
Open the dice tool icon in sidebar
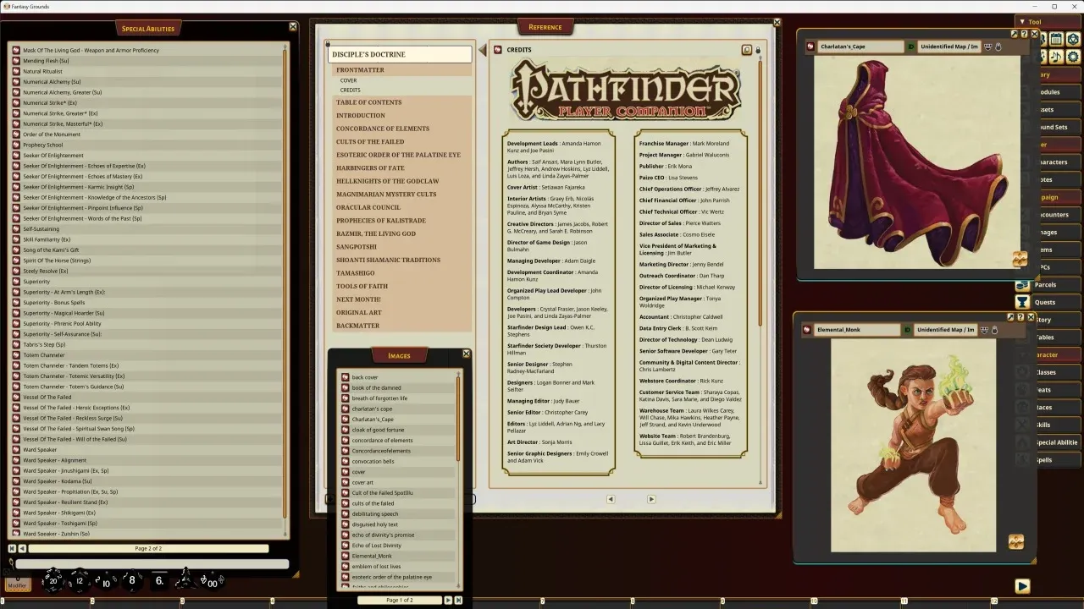pyautogui.click(x=1073, y=39)
